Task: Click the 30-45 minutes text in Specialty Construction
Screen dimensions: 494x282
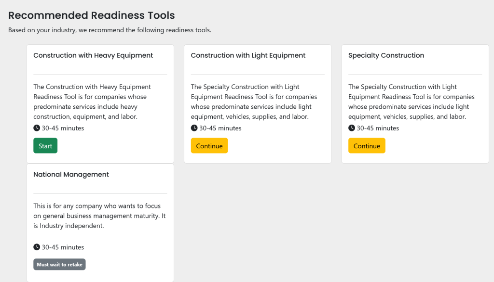Action: (378, 128)
